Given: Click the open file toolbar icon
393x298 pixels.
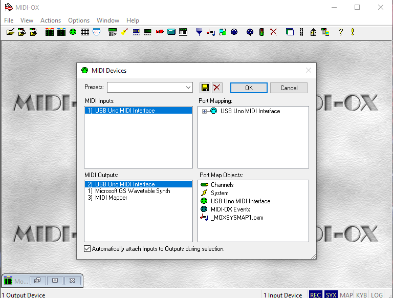Looking at the screenshot, I should coord(10,32).
